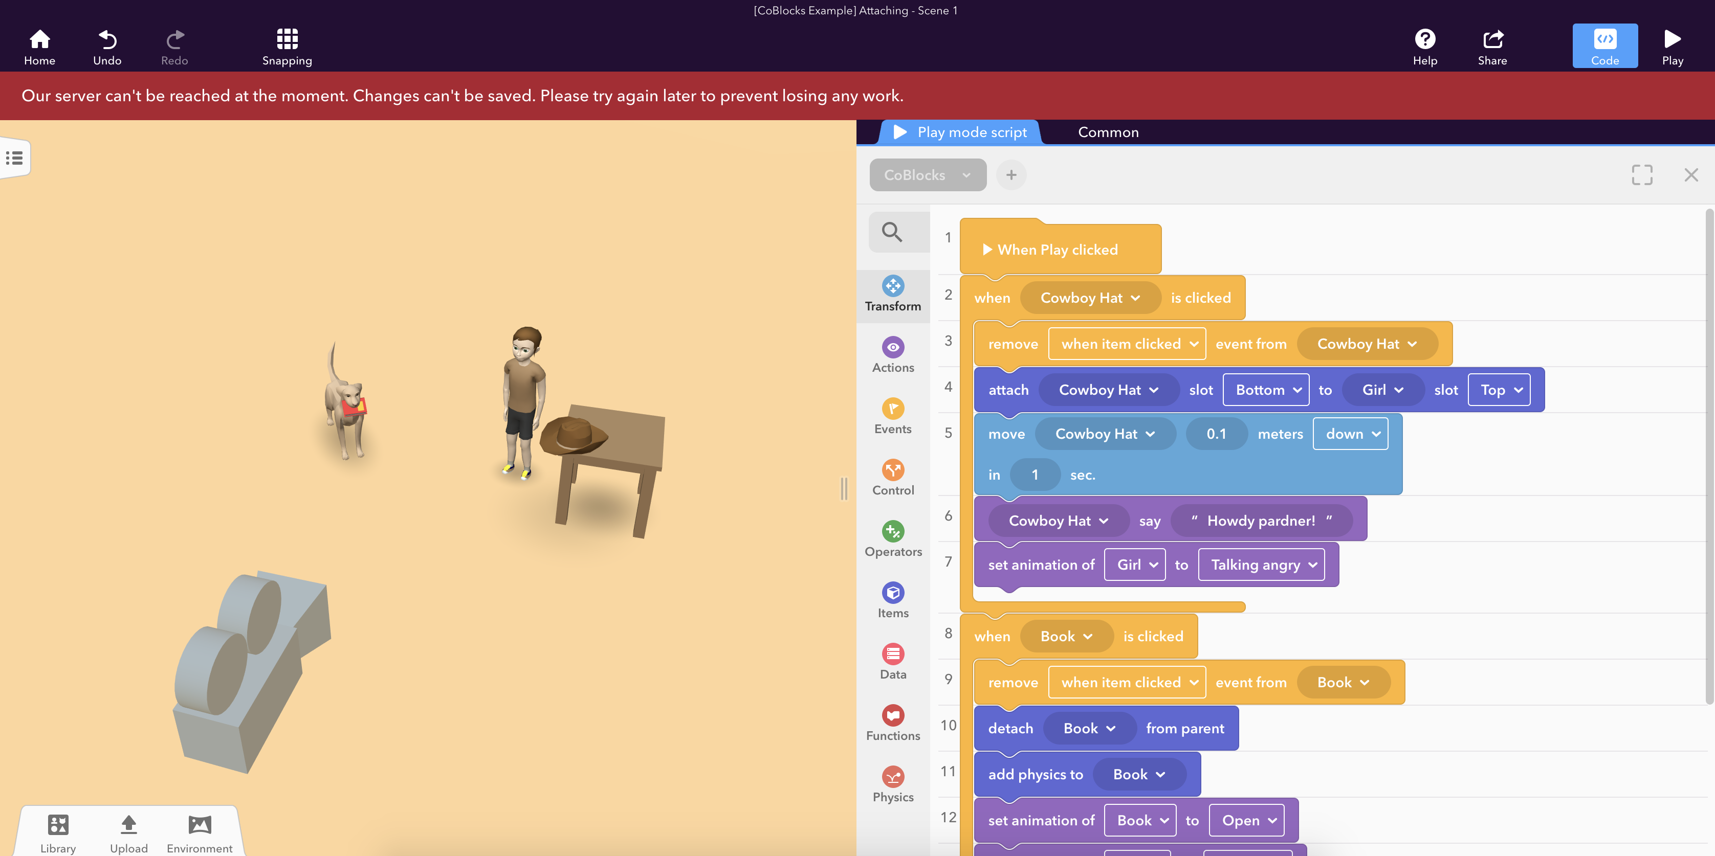The width and height of the screenshot is (1715, 856).
Task: Change the 'Talking angry' animation dropdown
Action: tap(1261, 565)
